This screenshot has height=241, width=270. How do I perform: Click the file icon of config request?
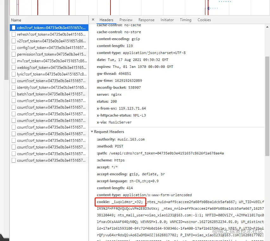coord(14,48)
